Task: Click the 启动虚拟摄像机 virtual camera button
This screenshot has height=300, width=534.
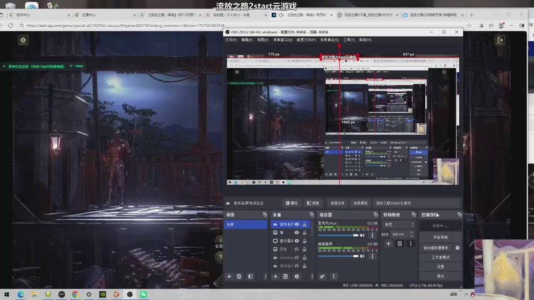Action: [437, 248]
